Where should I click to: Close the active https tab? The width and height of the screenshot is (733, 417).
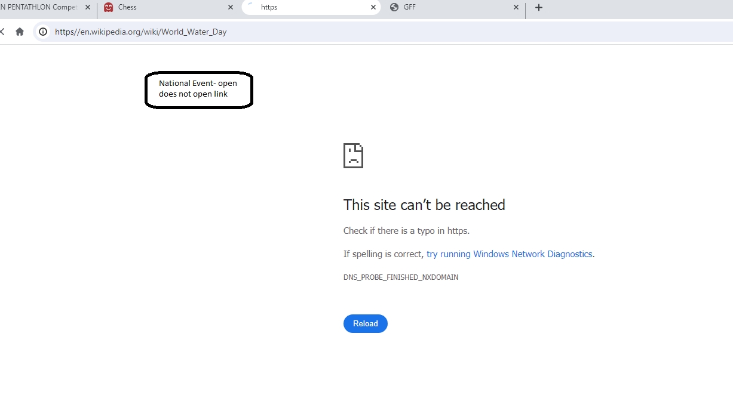(x=373, y=8)
